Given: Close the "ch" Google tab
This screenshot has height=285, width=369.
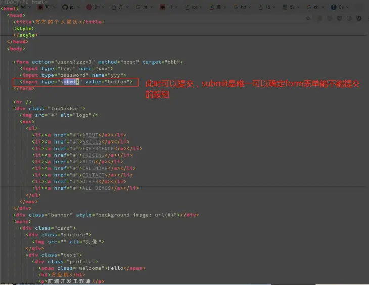Looking at the screenshot, I should (x=323, y=7).
